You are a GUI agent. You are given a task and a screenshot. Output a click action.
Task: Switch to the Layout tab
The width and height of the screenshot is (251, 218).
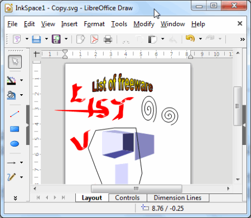click(x=92, y=198)
